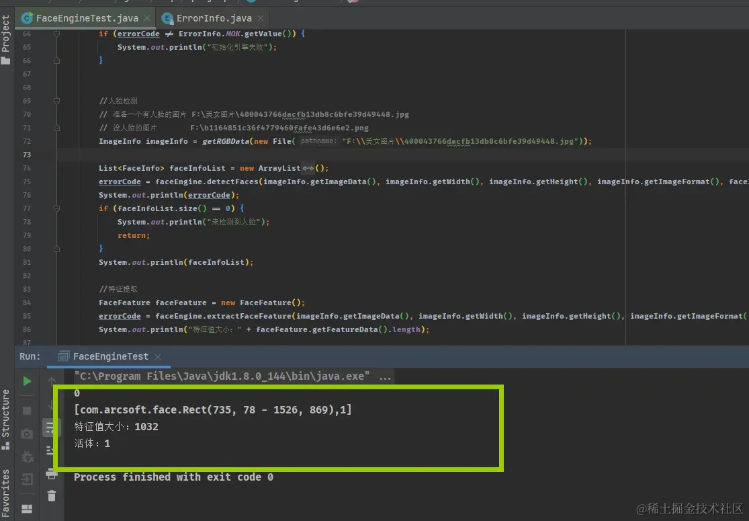The height and width of the screenshot is (521, 749).
Task: Click the enum icon on ErrorInfo.java tab
Action: click(167, 18)
